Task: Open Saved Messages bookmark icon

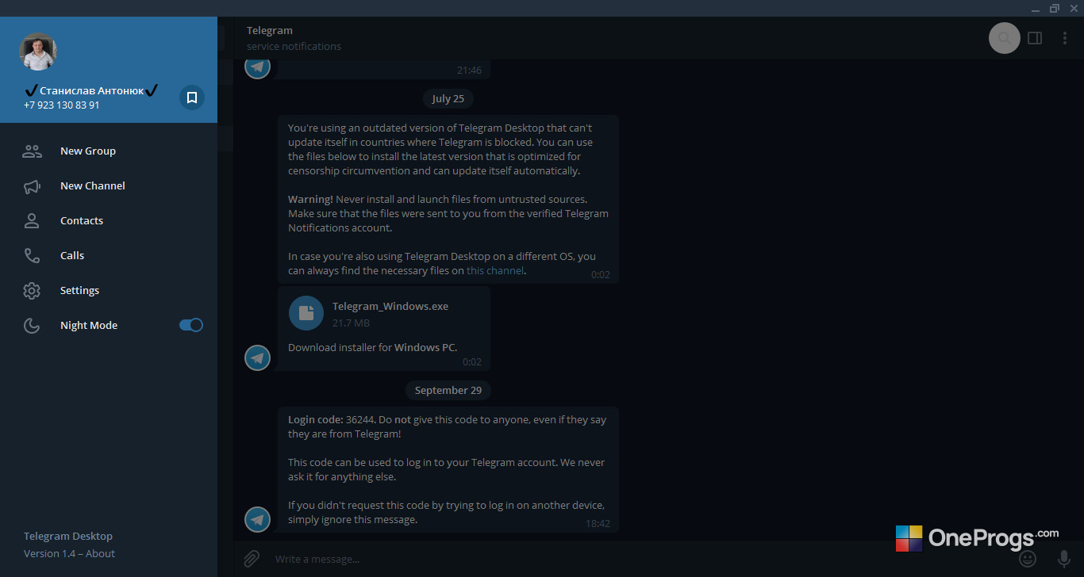Action: (192, 97)
